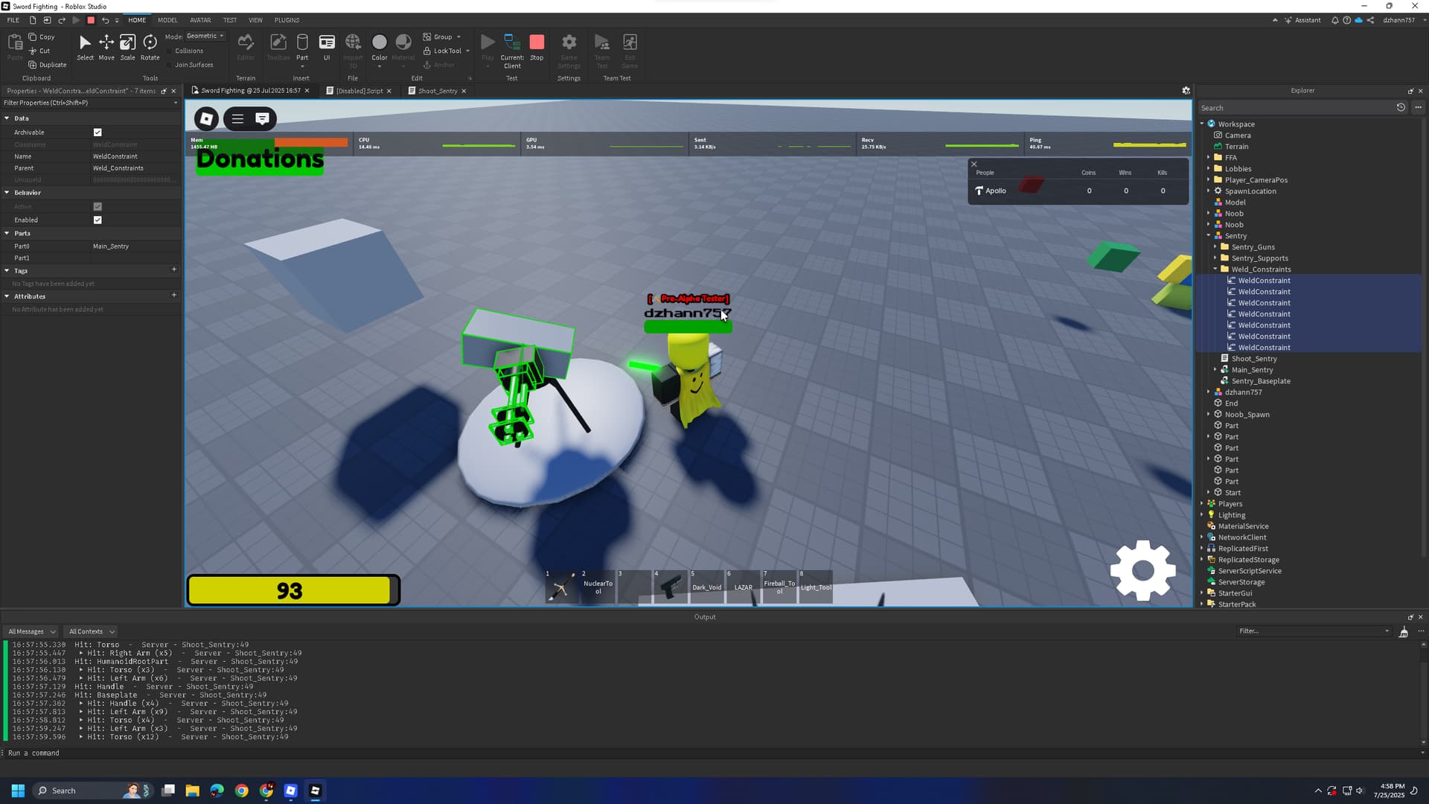Expand the FFA folder in Explorer

click(x=1208, y=157)
